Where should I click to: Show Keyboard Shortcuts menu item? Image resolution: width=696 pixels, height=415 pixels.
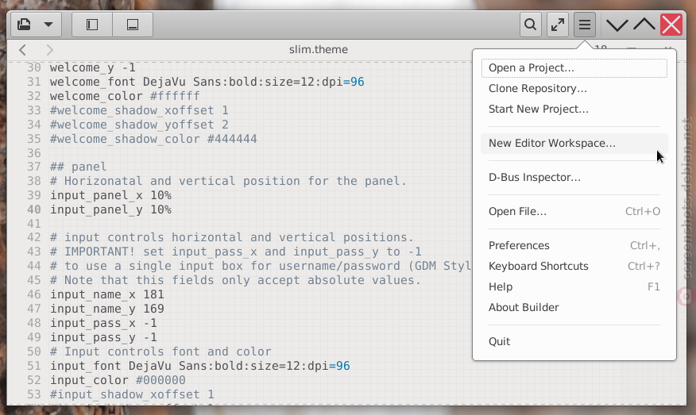coord(574,266)
